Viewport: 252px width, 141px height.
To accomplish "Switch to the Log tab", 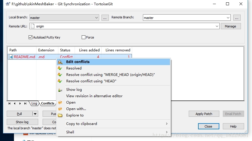I will 34,103.
